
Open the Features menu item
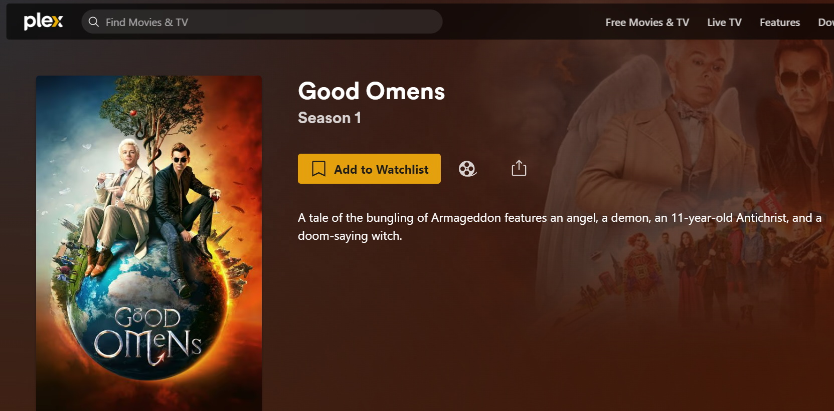pyautogui.click(x=779, y=23)
